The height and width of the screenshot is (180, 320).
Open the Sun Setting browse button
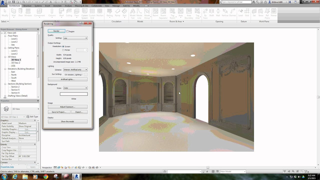tap(85, 74)
